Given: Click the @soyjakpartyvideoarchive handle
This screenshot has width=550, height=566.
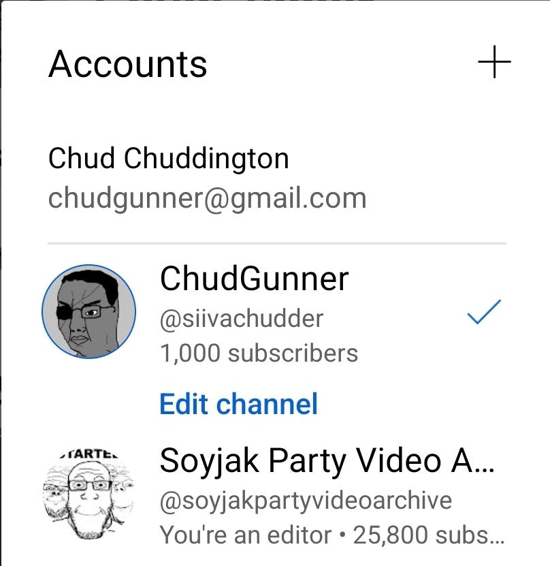Looking at the screenshot, I should (306, 501).
